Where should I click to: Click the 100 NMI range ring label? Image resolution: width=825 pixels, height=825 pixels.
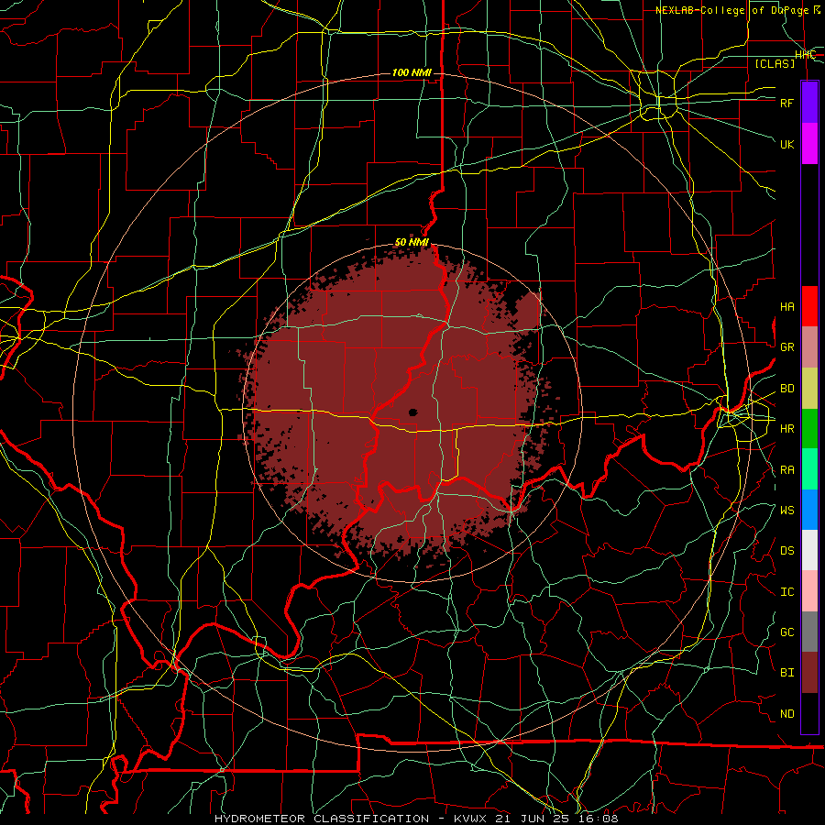coord(412,72)
